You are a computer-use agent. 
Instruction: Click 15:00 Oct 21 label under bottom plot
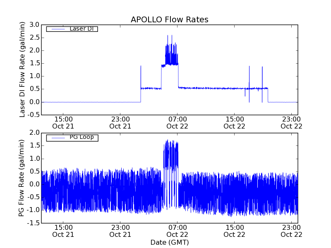click(63, 231)
